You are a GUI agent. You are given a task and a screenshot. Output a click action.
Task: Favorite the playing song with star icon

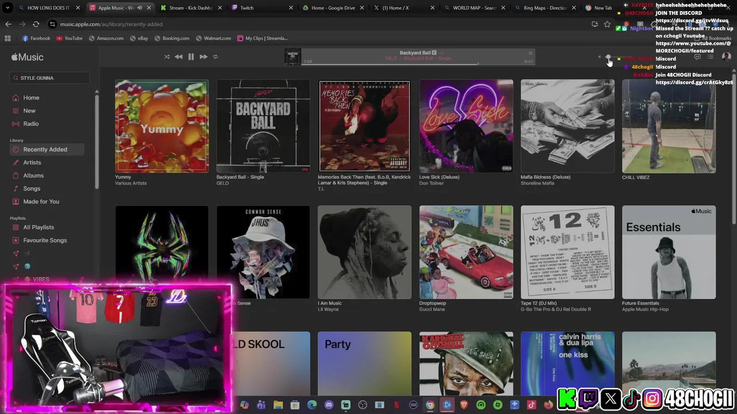tap(530, 53)
